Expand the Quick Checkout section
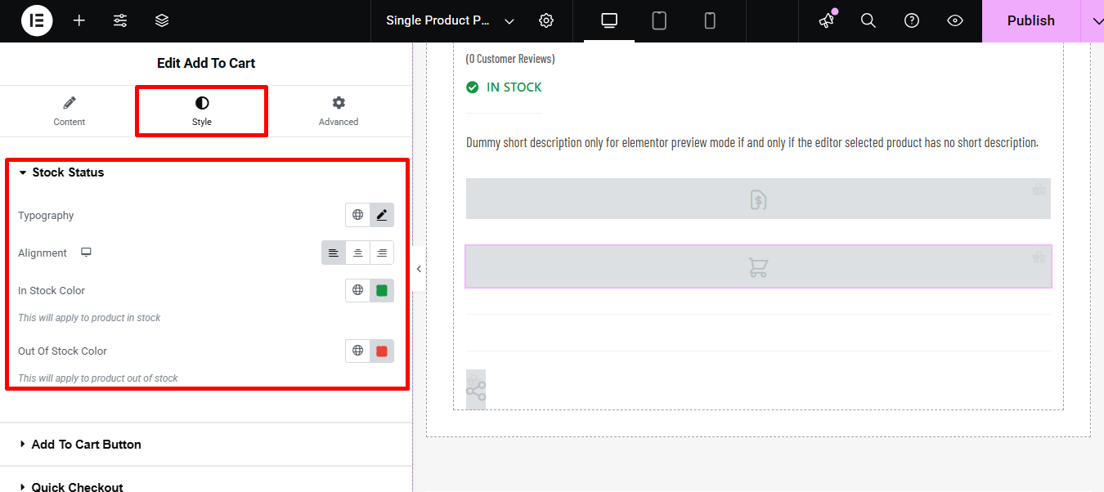 [x=77, y=485]
